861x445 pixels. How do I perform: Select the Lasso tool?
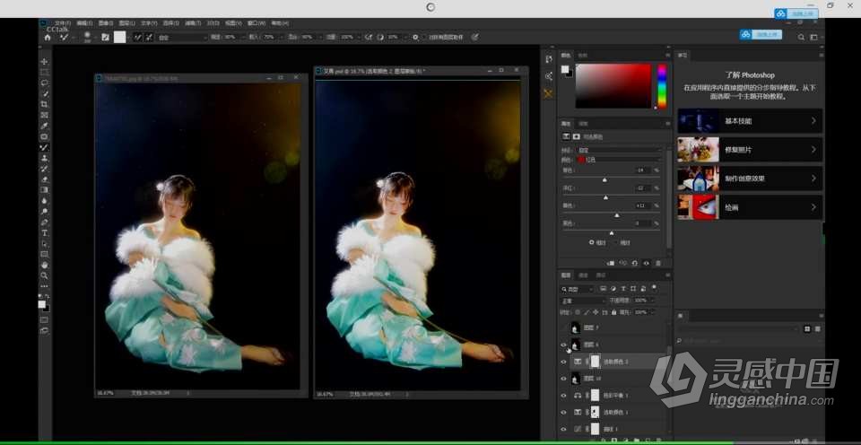click(x=45, y=83)
